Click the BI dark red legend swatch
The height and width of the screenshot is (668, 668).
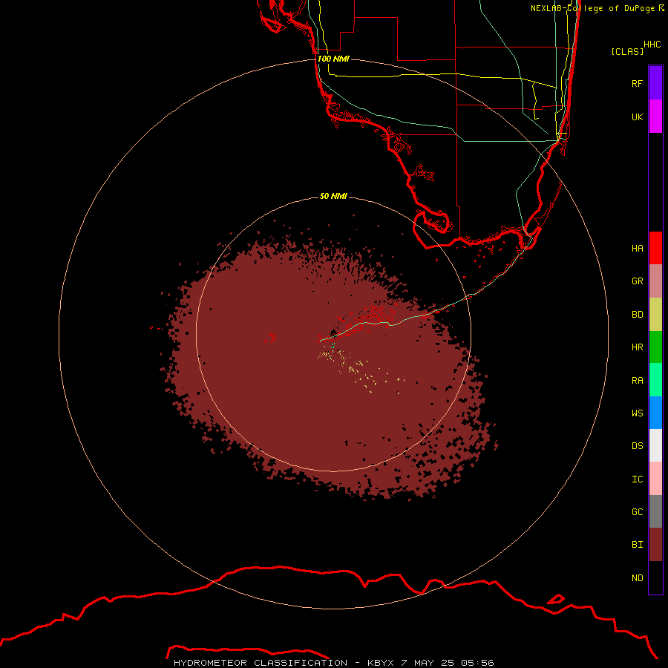[655, 545]
